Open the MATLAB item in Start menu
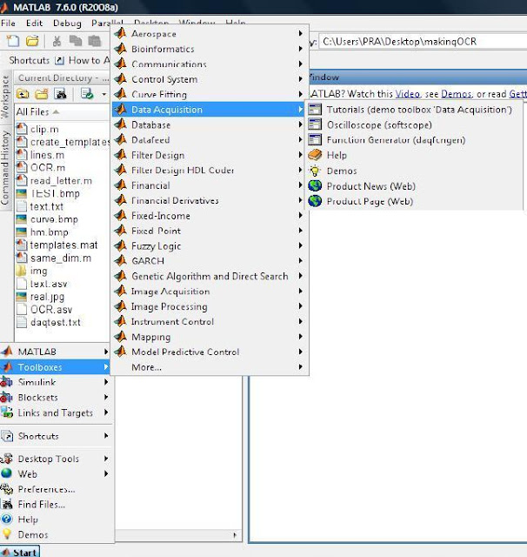 [55, 352]
